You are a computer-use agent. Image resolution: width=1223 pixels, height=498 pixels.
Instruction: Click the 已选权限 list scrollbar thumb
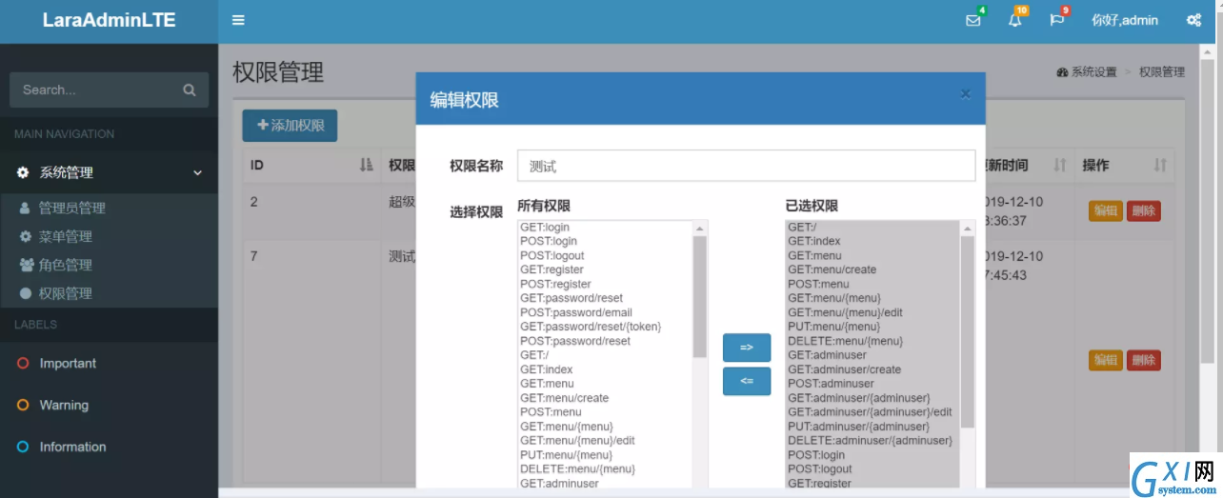click(968, 332)
